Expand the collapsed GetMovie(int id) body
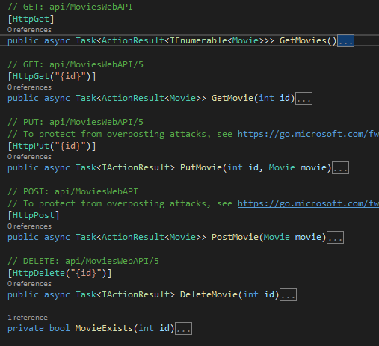Screen dimensions: 379x346 pyautogui.click(x=303, y=99)
